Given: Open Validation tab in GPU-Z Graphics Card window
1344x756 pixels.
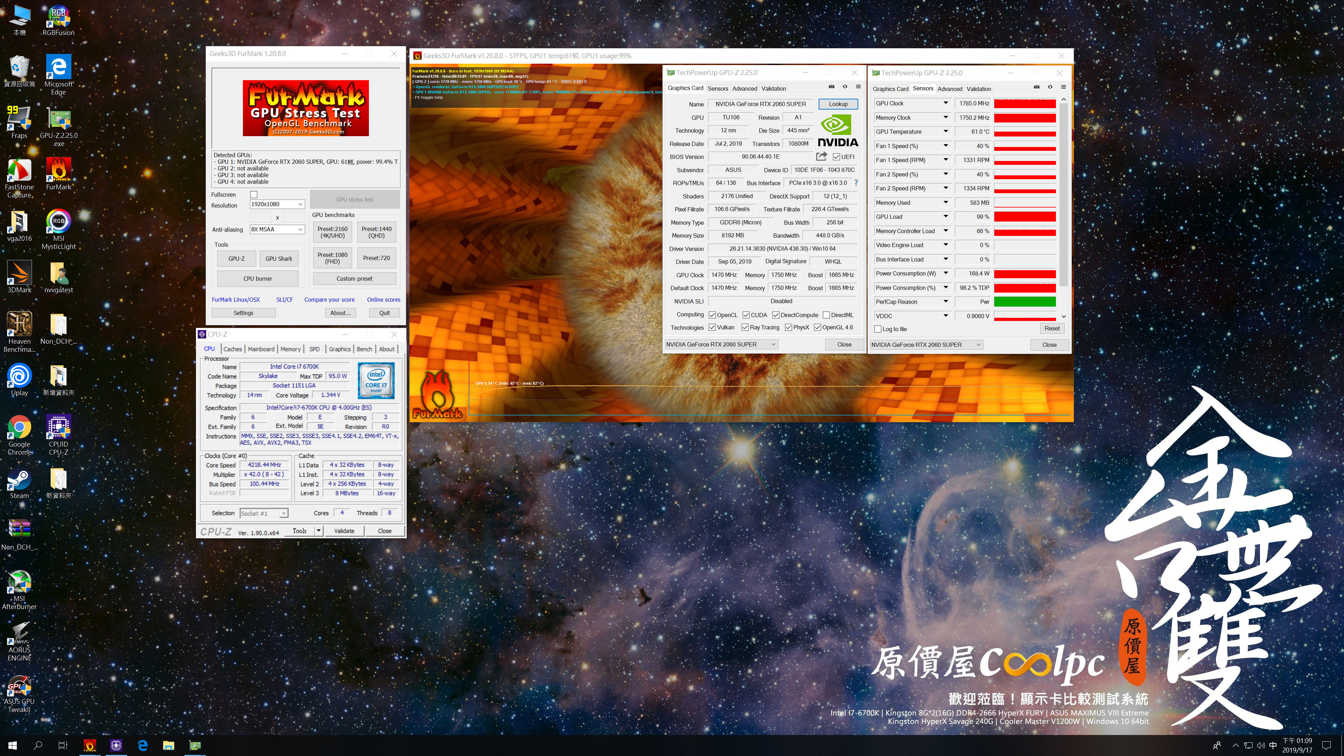Looking at the screenshot, I should click(x=773, y=89).
